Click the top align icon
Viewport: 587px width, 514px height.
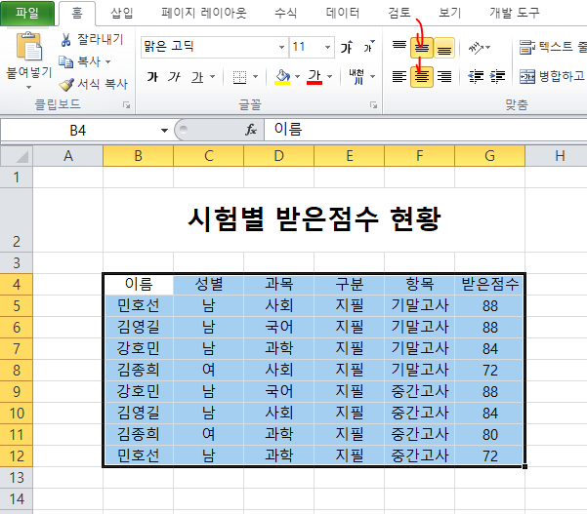click(x=399, y=47)
